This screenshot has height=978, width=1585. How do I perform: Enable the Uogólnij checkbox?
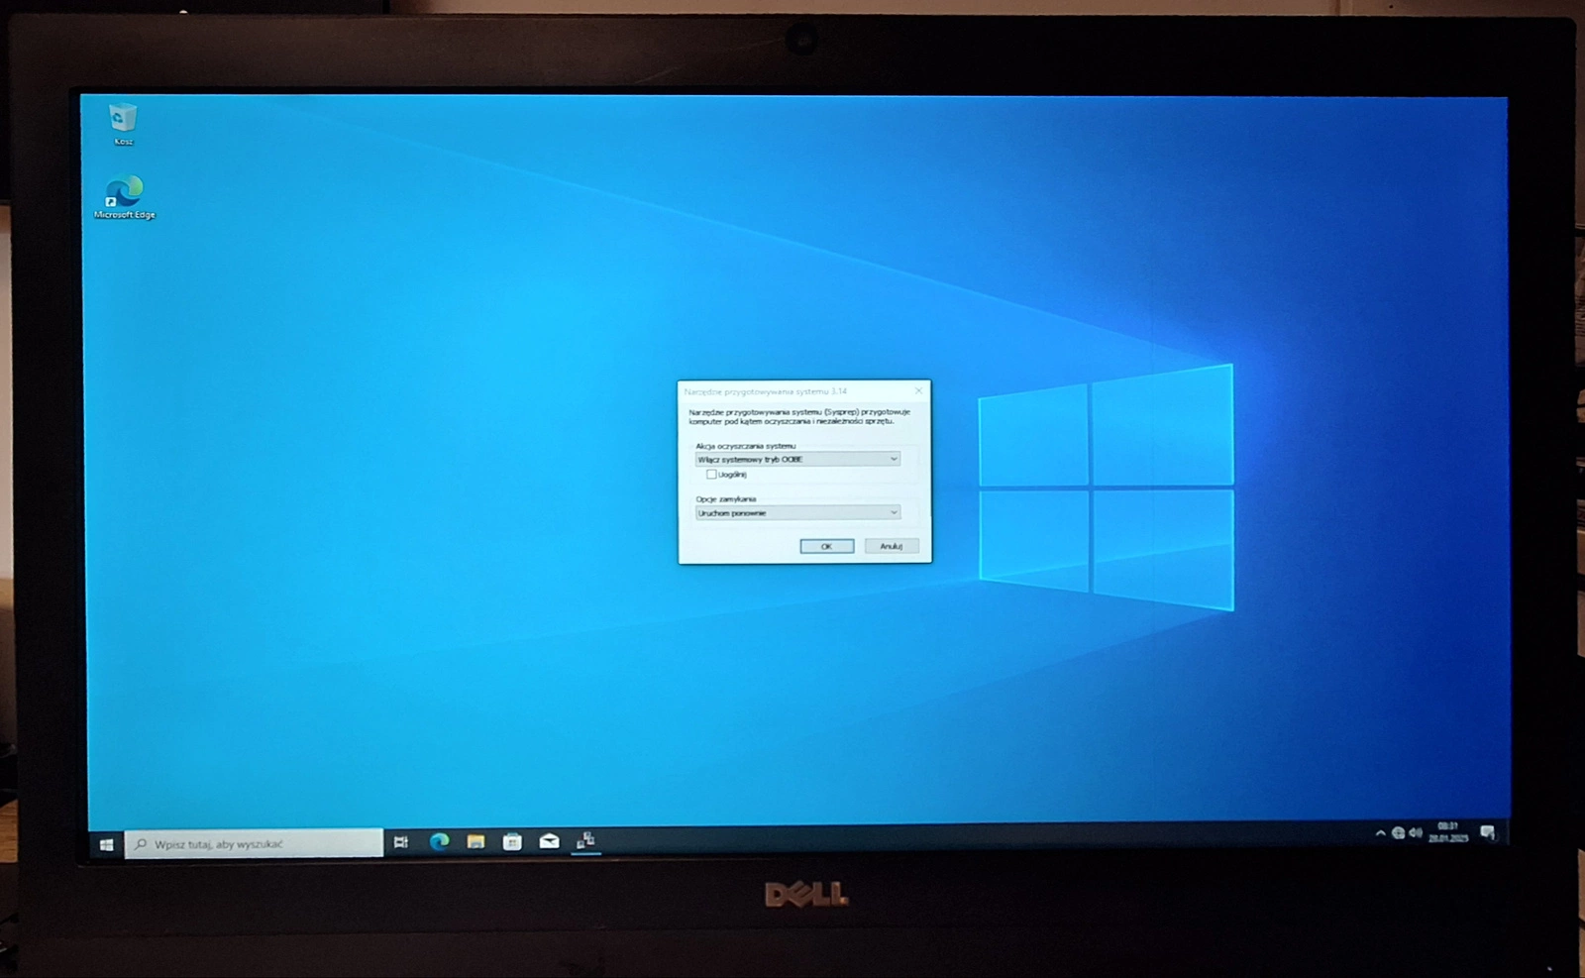(711, 475)
